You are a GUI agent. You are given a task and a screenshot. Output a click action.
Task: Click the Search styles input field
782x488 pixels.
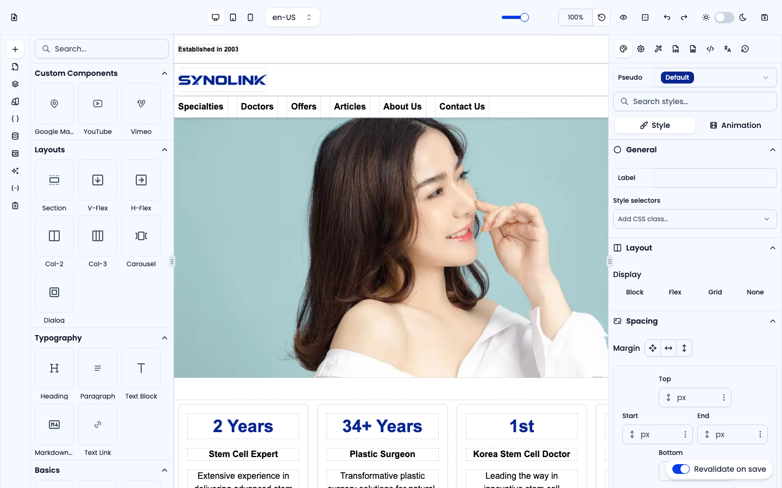tap(695, 101)
